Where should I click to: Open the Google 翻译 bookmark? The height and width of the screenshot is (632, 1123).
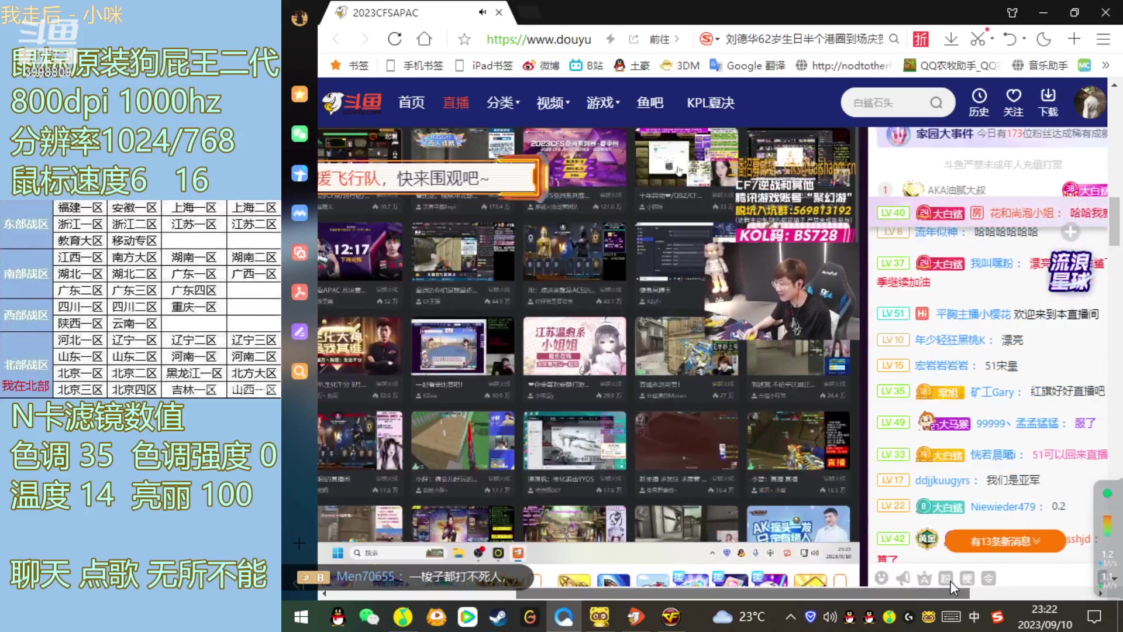pos(747,66)
